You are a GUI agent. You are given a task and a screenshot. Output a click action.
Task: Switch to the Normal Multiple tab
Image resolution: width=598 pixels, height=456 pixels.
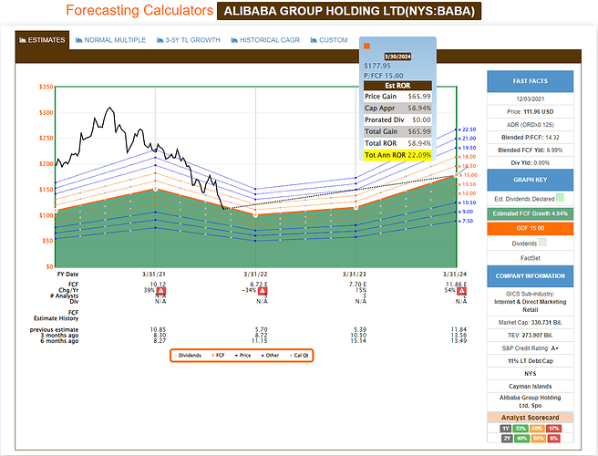tap(110, 40)
